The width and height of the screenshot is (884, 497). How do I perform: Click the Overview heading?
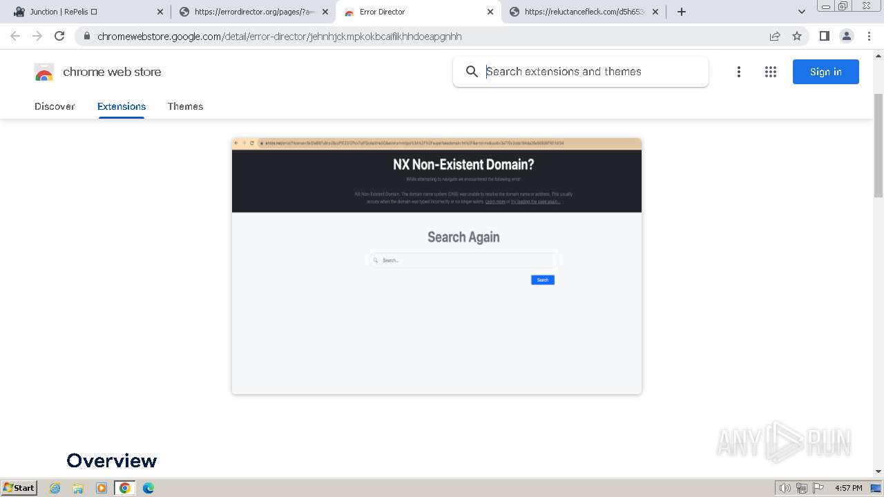(x=112, y=460)
